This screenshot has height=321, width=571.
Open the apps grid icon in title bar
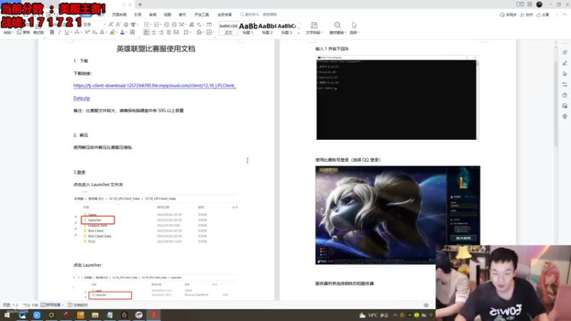pos(530,4)
